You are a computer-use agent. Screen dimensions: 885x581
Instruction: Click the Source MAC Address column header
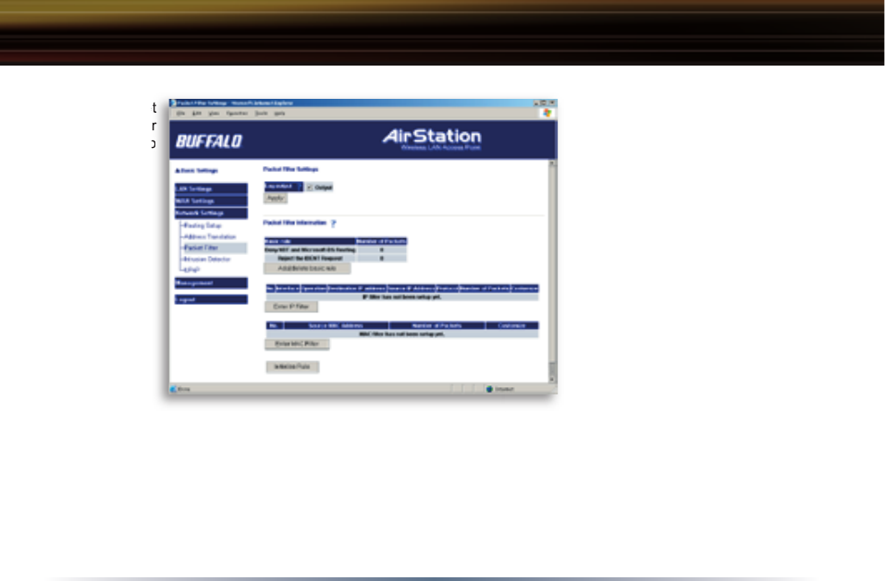[x=337, y=326]
